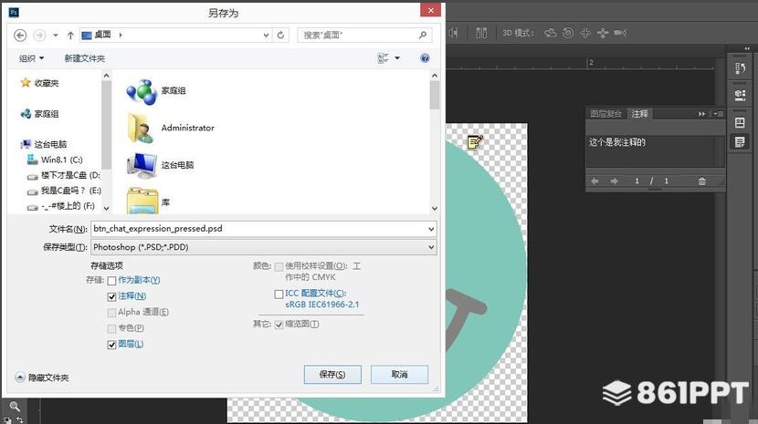This screenshot has width=758, height=424.
Task: Open the help question mark icon
Action: (x=425, y=58)
